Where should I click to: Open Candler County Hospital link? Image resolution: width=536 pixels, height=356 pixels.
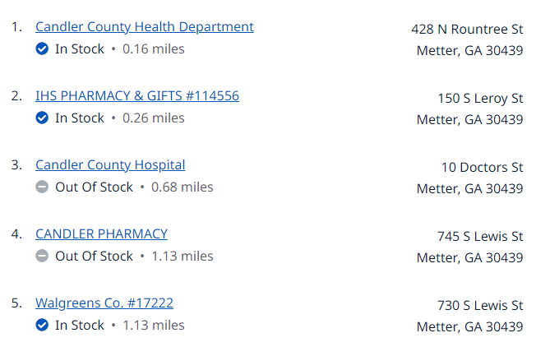(110, 165)
